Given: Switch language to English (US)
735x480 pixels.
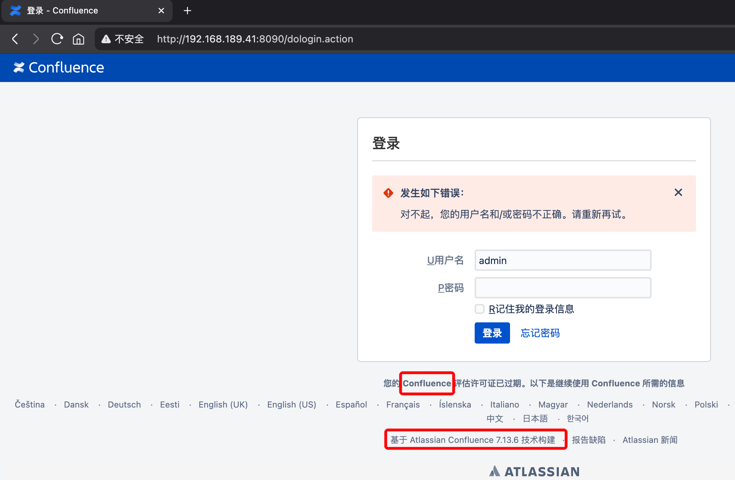Looking at the screenshot, I should point(291,404).
